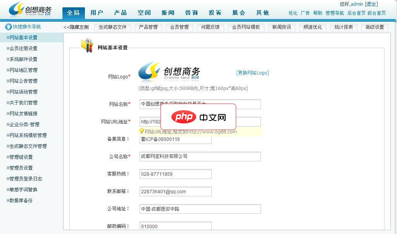Collapse sidebar with 隐藏左侧 toggle
This screenshot has height=234, width=397.
(x=76, y=27)
